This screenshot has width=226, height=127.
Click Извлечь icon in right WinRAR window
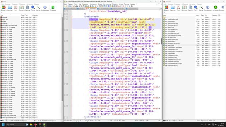click(173, 8)
